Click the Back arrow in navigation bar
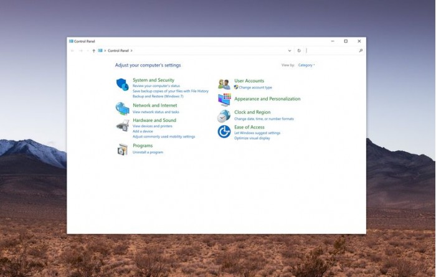Screen dimensions: 436x277 (73, 50)
